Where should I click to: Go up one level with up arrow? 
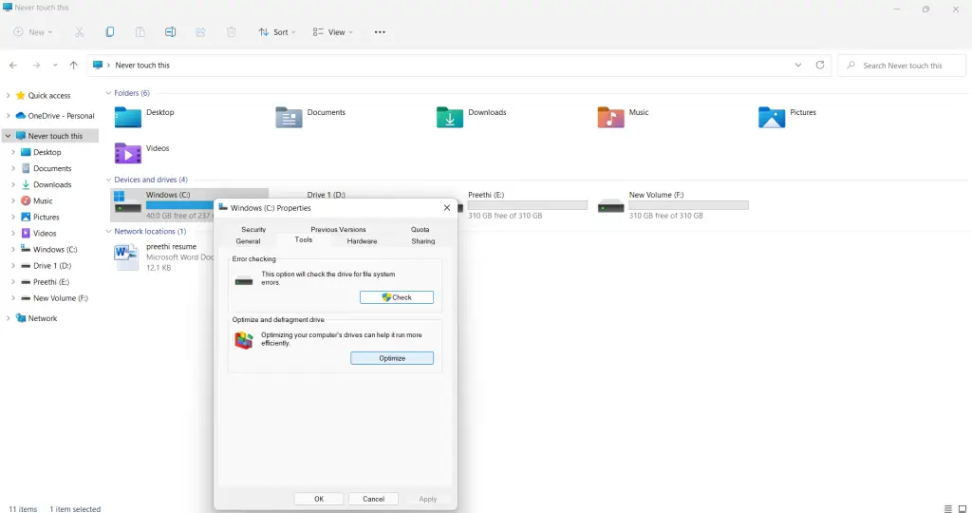[x=74, y=66]
